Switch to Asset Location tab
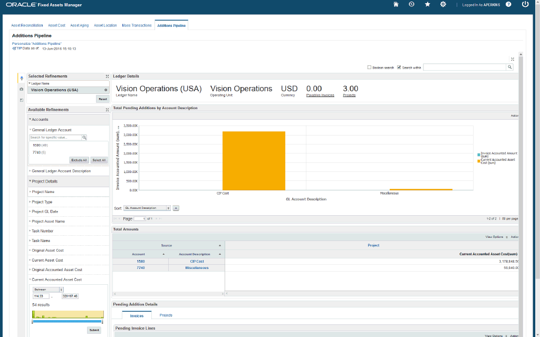The height and width of the screenshot is (337, 540). pos(105,25)
